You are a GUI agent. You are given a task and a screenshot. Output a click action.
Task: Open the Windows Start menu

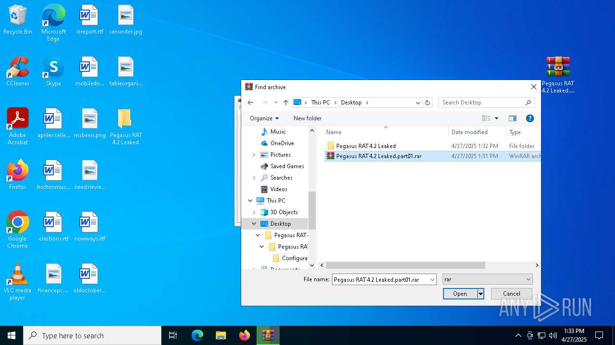(12, 335)
